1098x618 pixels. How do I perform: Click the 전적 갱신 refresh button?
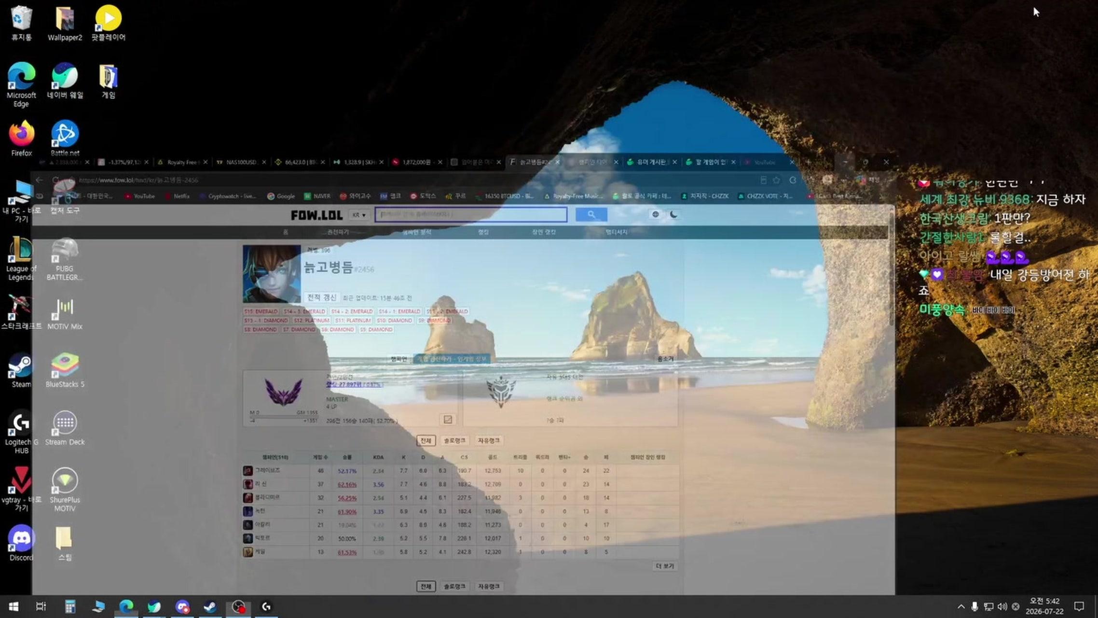(322, 297)
